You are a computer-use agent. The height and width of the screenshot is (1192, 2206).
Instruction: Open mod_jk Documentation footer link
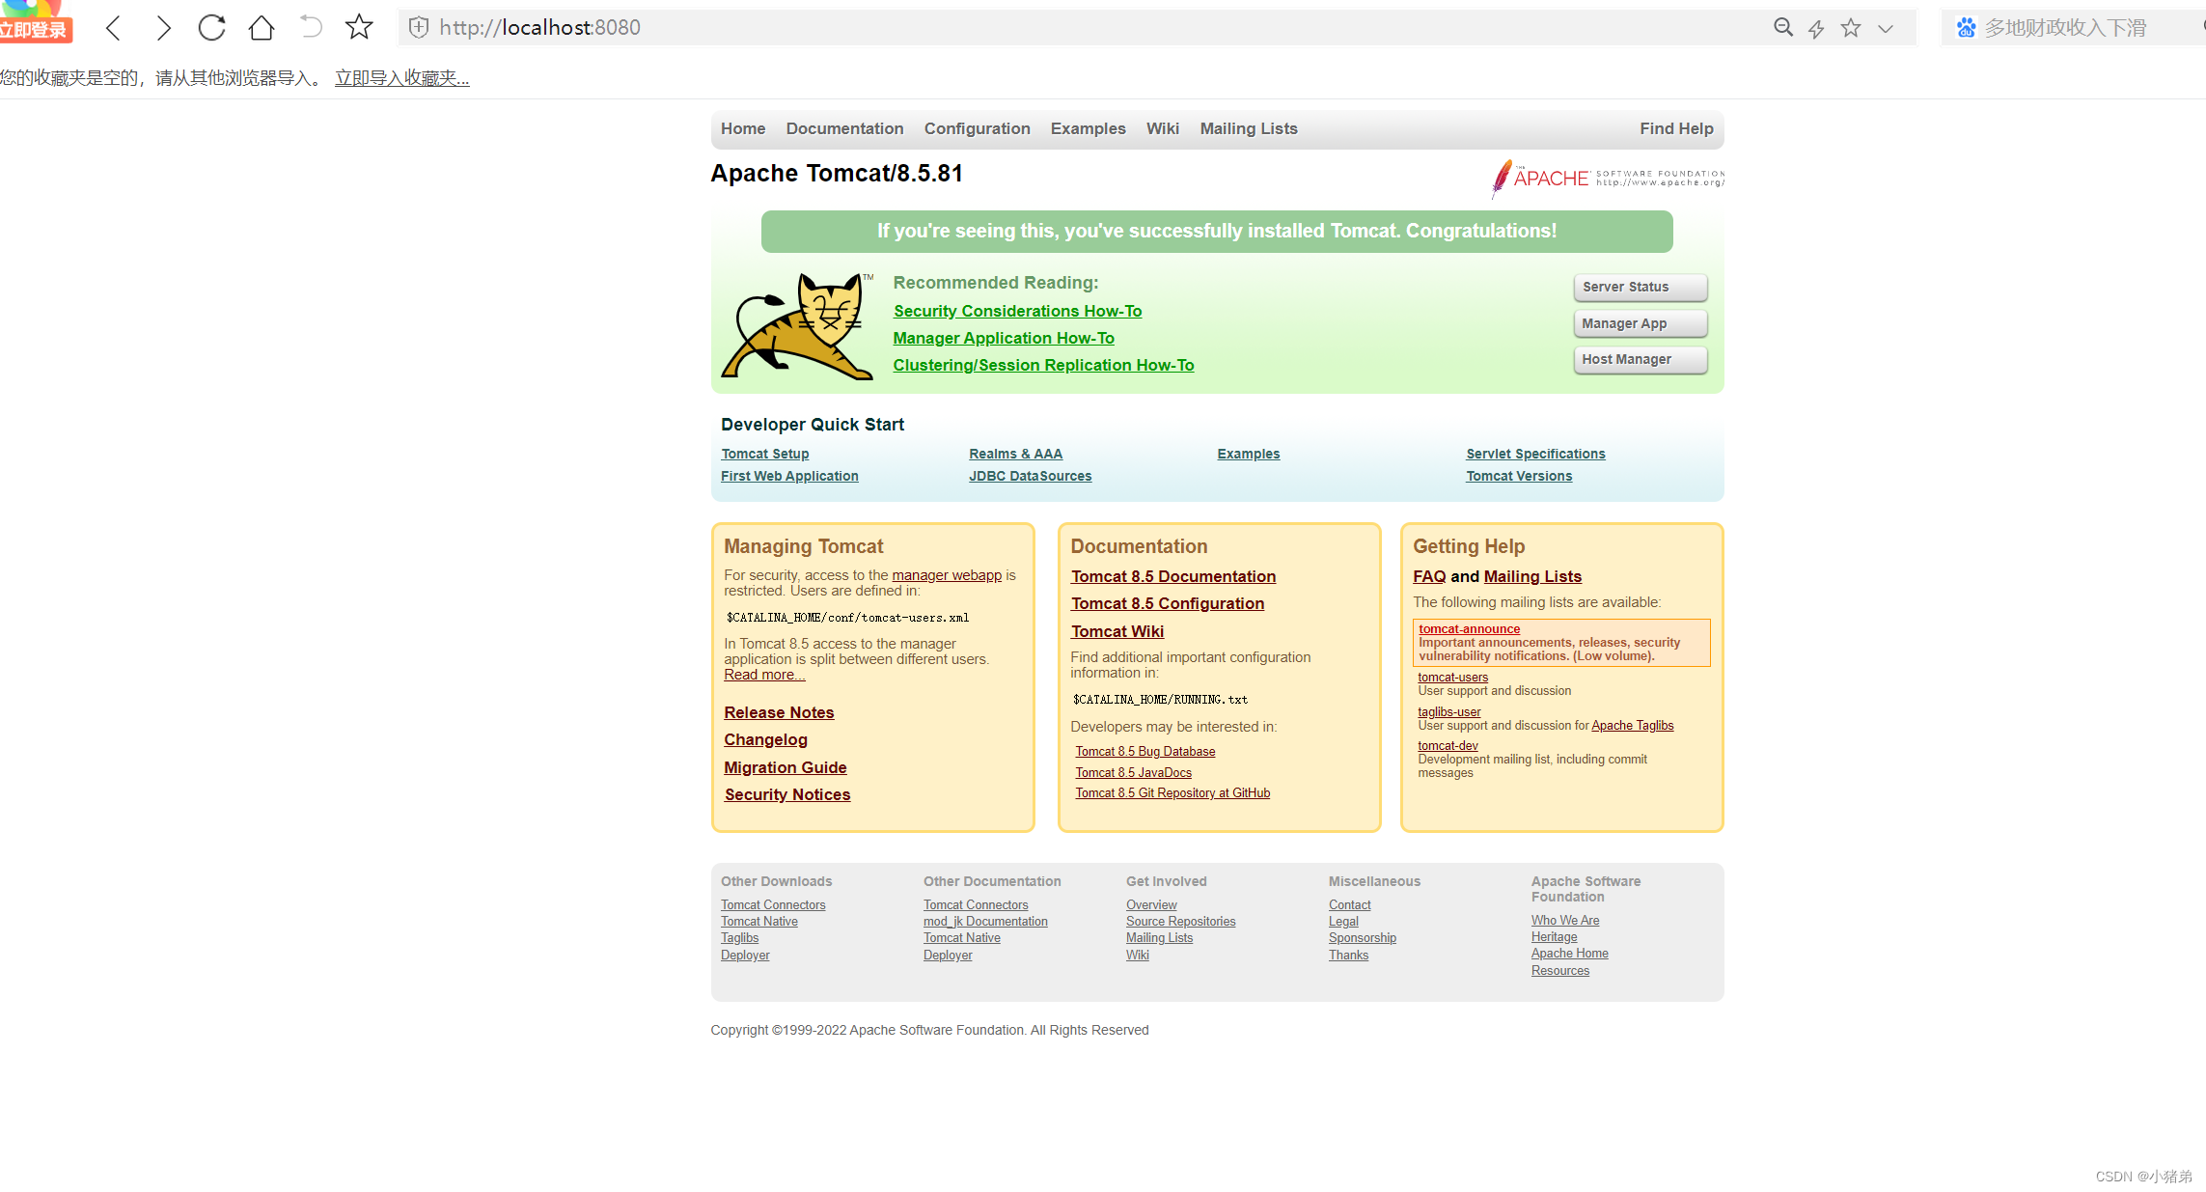pyautogui.click(x=985, y=922)
